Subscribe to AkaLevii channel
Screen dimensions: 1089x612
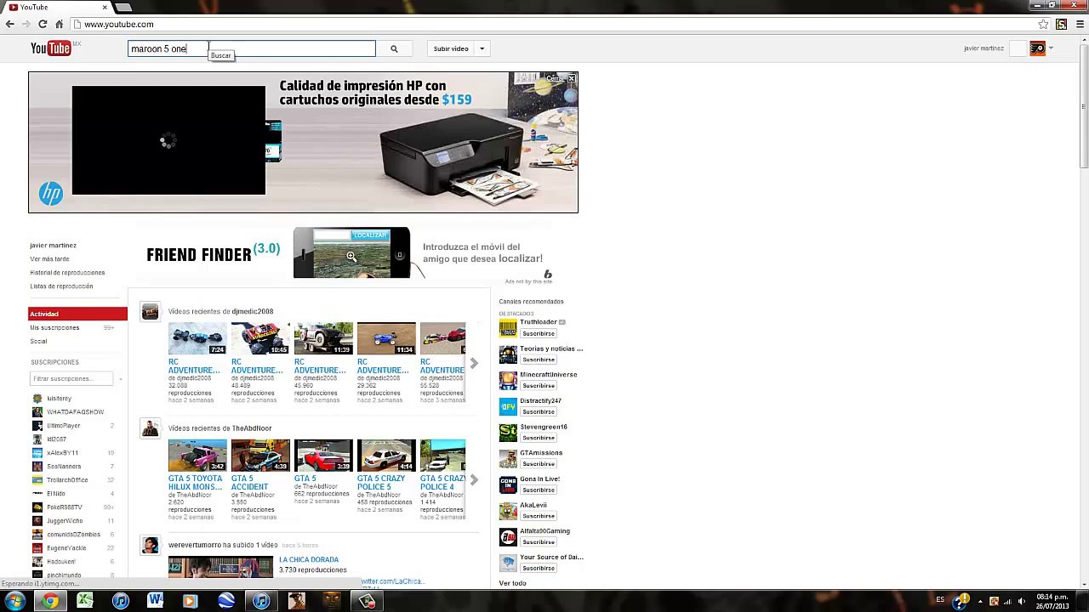[539, 516]
